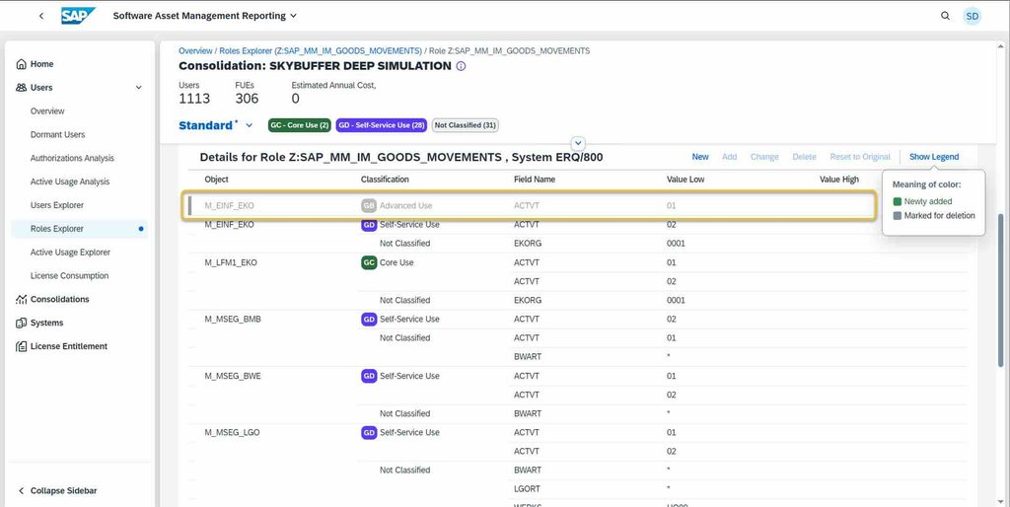Open search via magnifier icon
Screen dimensions: 1010x507
point(945,16)
